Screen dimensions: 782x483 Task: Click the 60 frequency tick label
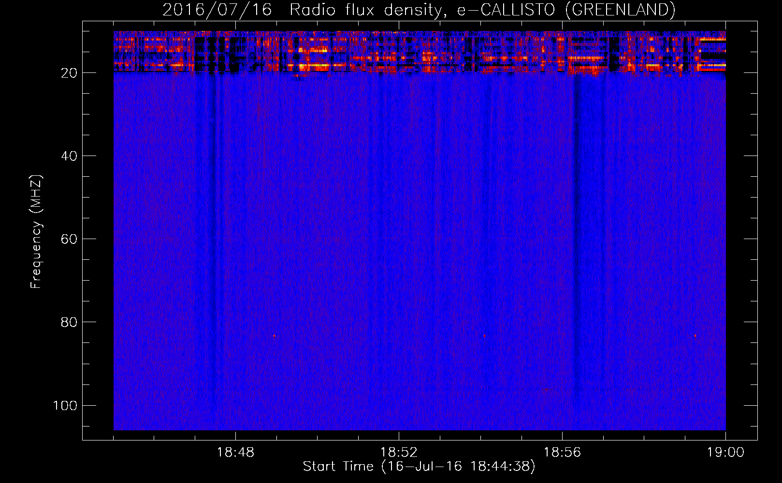point(69,239)
